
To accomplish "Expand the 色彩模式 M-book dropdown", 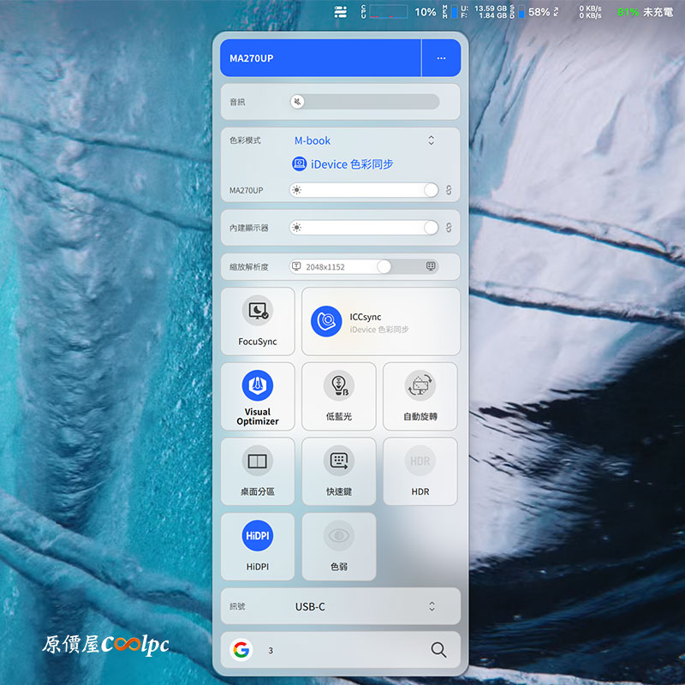I will [431, 140].
